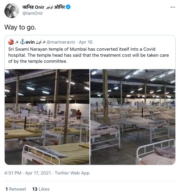
Task: Open Onir's profile avatar photo
Action: coord(11,11)
